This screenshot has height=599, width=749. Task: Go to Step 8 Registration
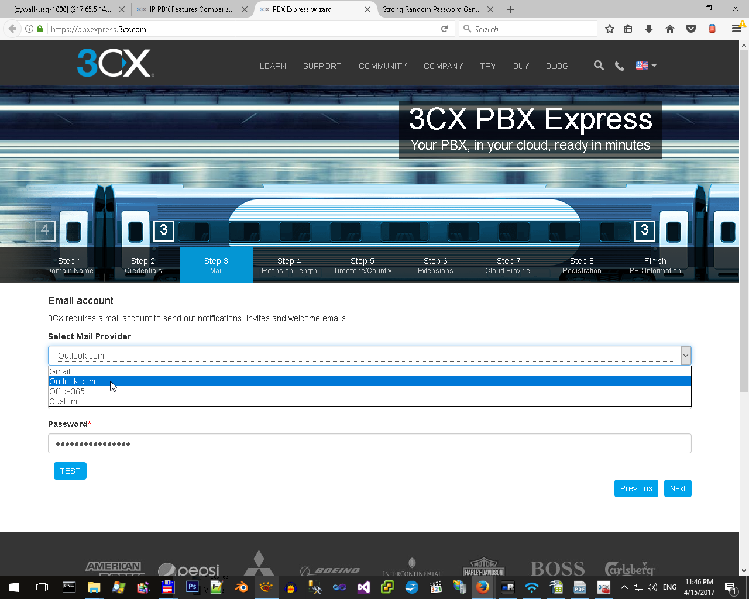[582, 266]
